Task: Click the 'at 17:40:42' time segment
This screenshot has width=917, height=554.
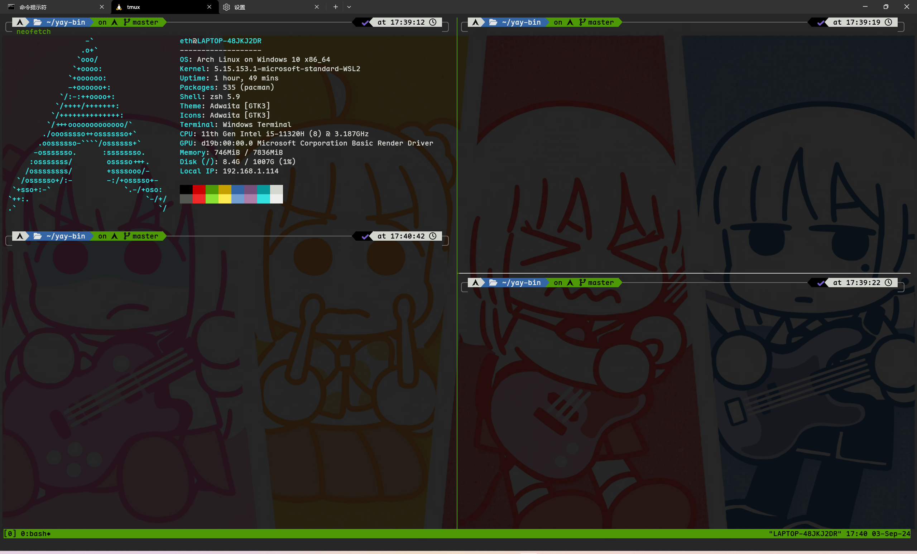Action: coord(401,236)
